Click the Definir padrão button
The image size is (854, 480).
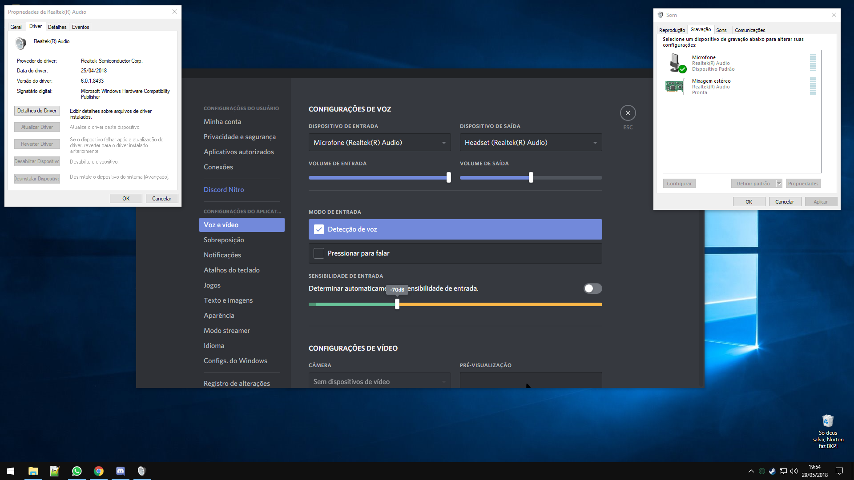point(753,184)
